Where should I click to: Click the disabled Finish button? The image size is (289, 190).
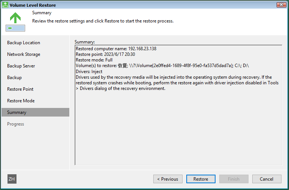coord(234,179)
